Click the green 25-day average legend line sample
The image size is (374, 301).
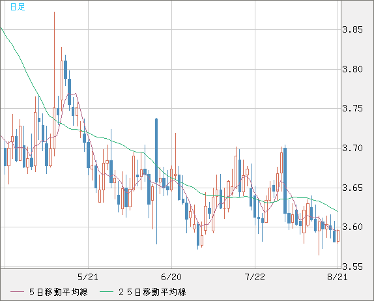pos(106,292)
